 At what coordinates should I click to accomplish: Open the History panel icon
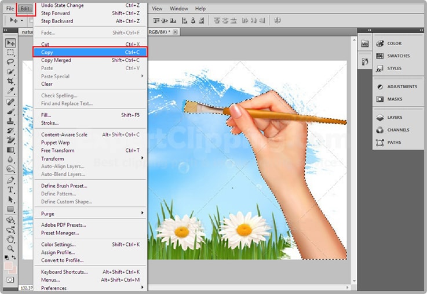pos(364,62)
